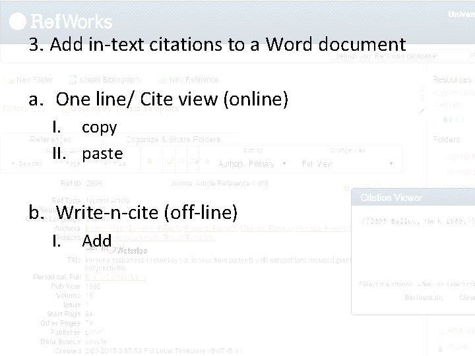Image resolution: width=475 pixels, height=356 pixels.
Task: Click author link Rapacz, Pamela
Action: tap(211, 228)
